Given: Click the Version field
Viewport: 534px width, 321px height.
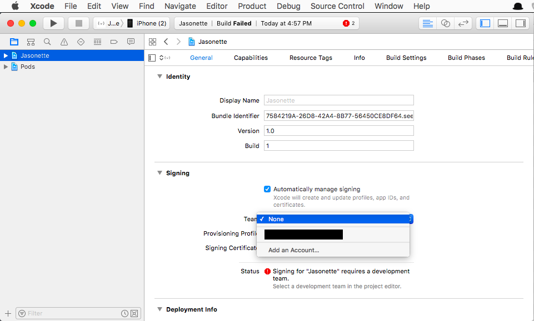Looking at the screenshot, I should click(x=339, y=131).
